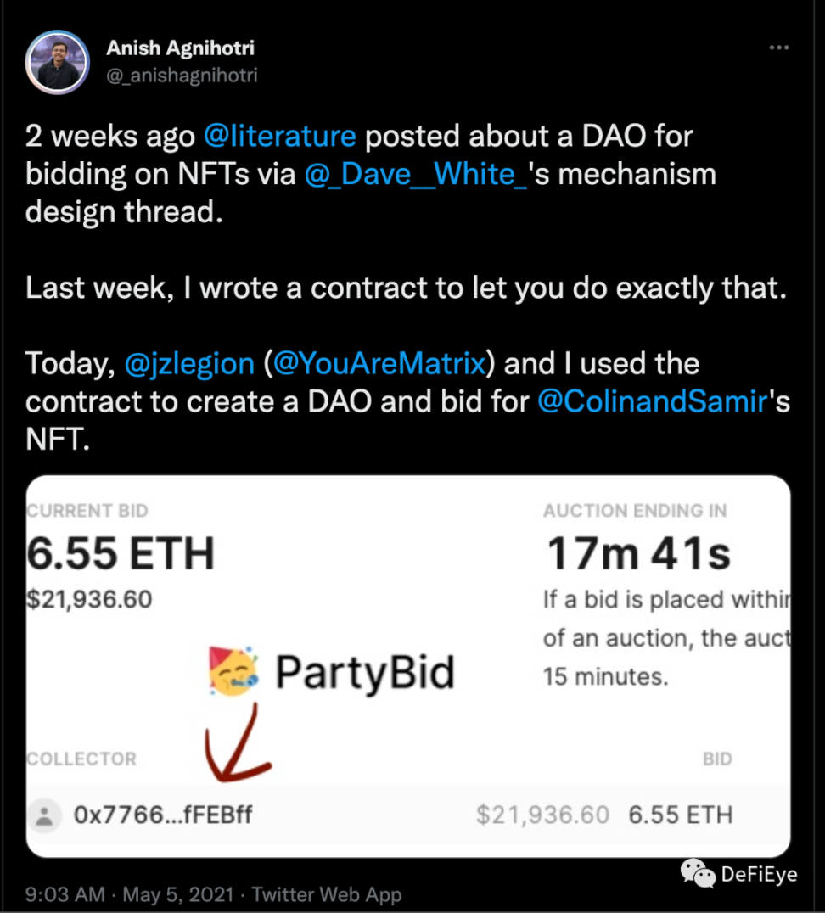Image resolution: width=825 pixels, height=913 pixels.
Task: Go to the @YouAreMatrix mention
Action: tap(379, 364)
